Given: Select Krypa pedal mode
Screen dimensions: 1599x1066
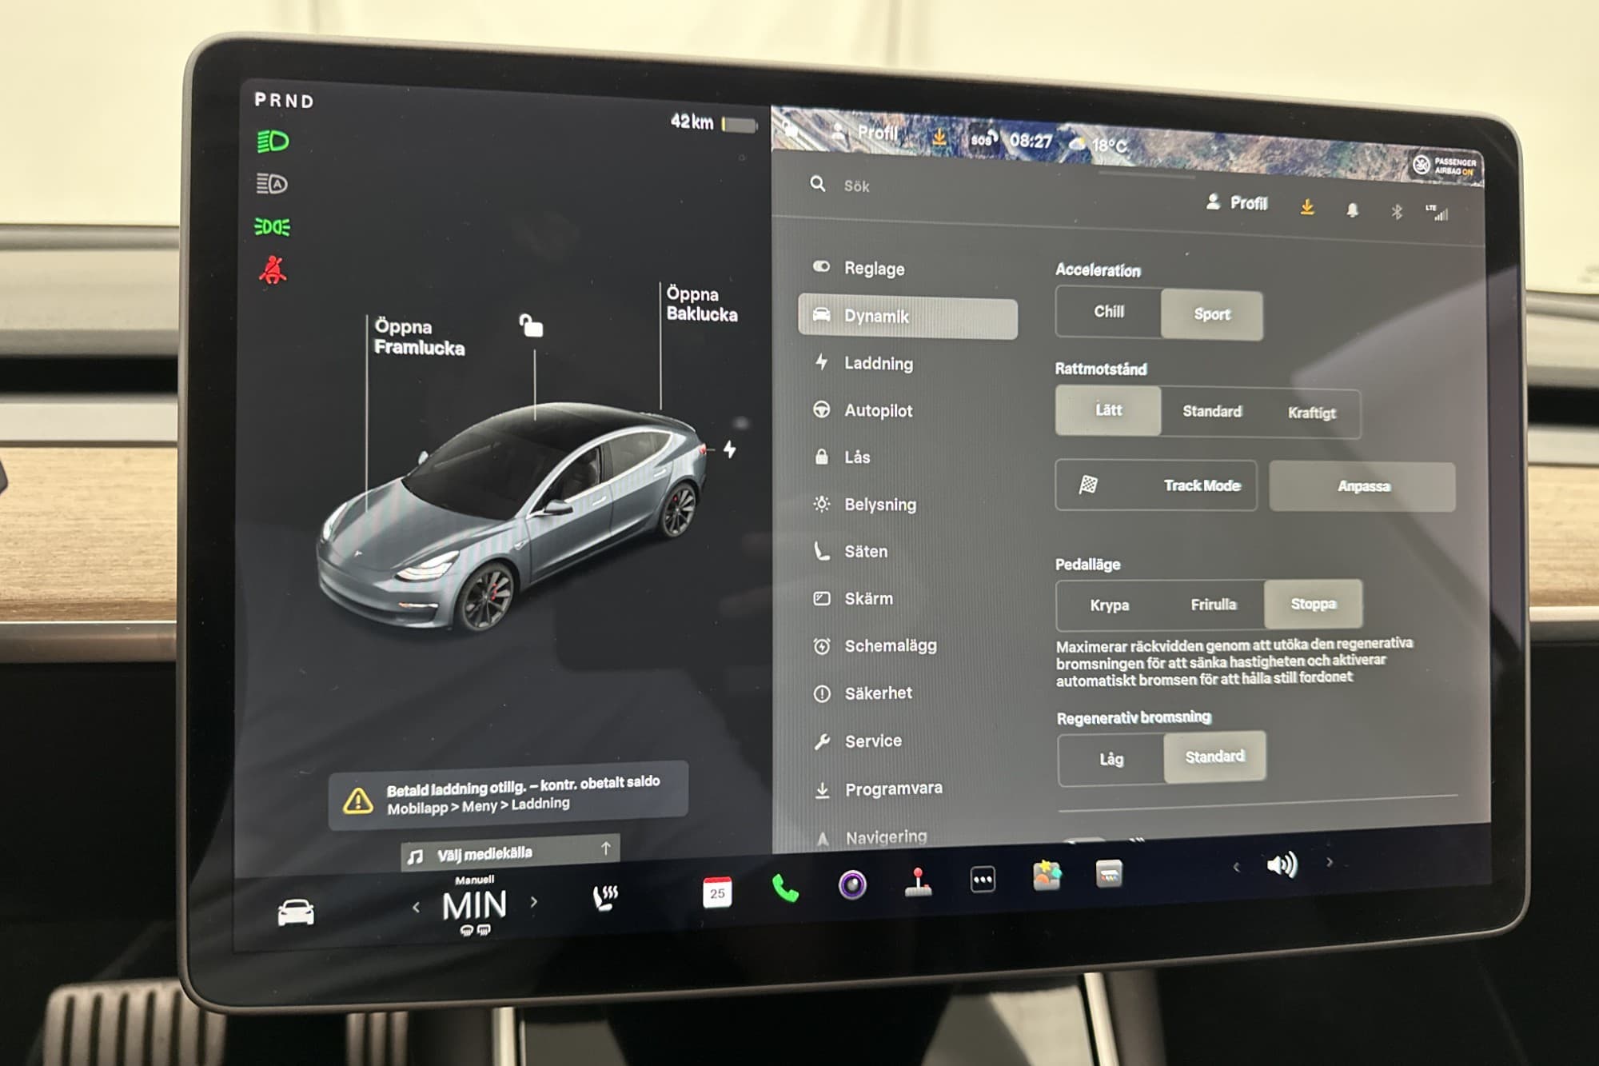Looking at the screenshot, I should coord(1109,605).
